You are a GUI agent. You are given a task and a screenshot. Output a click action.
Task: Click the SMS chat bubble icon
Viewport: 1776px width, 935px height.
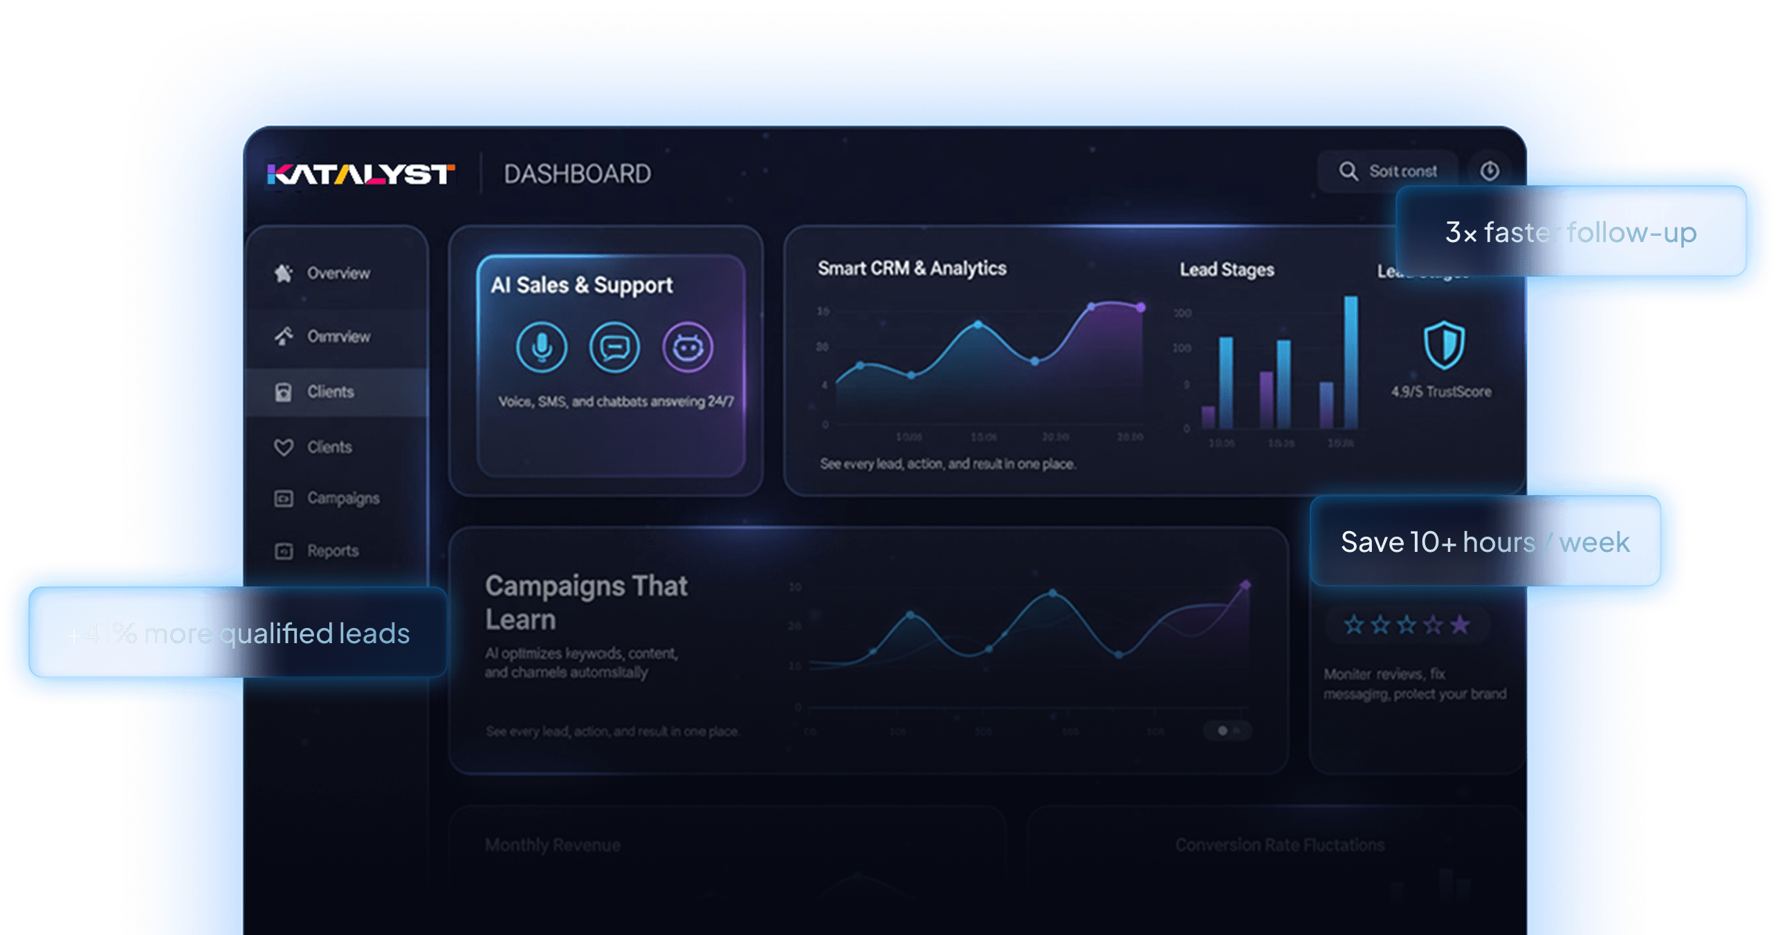click(x=614, y=348)
